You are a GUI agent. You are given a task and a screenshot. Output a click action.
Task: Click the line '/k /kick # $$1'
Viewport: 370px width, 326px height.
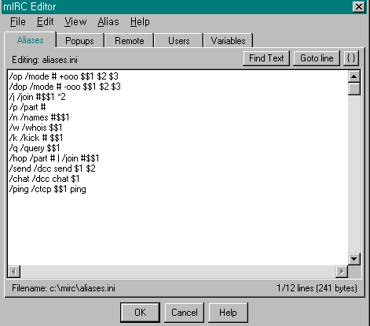click(36, 138)
